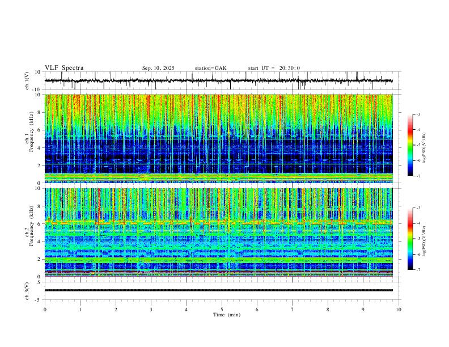Click the ch.3 voltage trace line
Viewport: 449px width, 347px height.
218,290
